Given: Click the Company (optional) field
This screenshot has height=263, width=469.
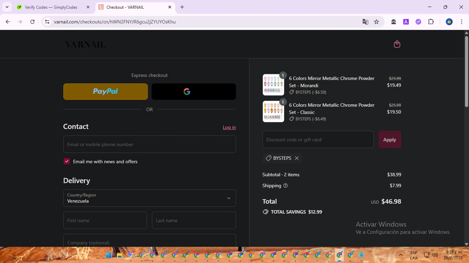Looking at the screenshot, I should [149, 241].
